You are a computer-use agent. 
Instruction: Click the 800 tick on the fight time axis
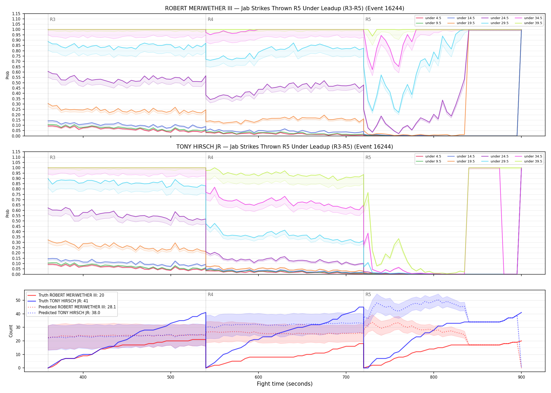pyautogui.click(x=434, y=377)
